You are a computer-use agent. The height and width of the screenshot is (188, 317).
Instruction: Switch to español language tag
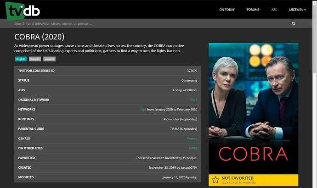(49, 59)
